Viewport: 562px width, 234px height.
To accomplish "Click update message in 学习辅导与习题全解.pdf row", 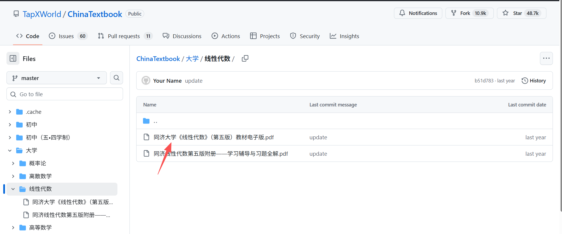I will (318, 154).
